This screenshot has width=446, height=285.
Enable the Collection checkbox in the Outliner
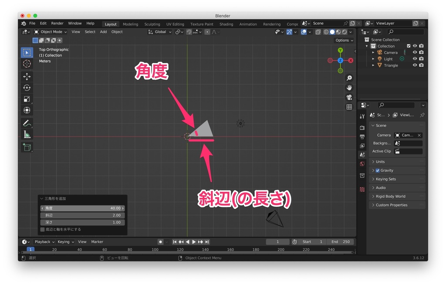(x=409, y=46)
